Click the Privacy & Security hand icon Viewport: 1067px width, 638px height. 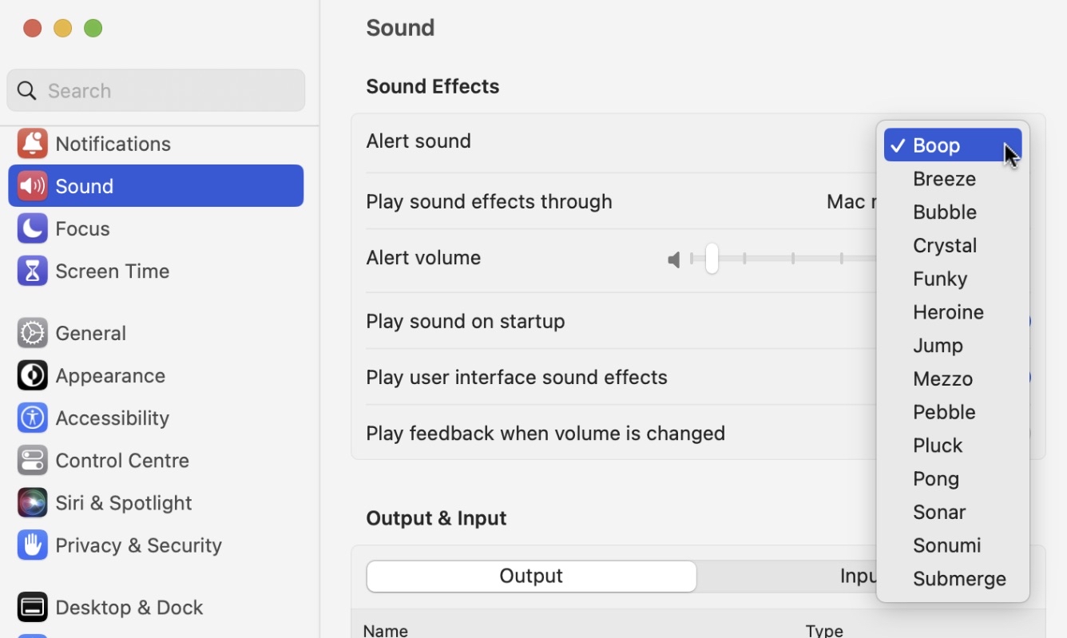click(x=32, y=545)
